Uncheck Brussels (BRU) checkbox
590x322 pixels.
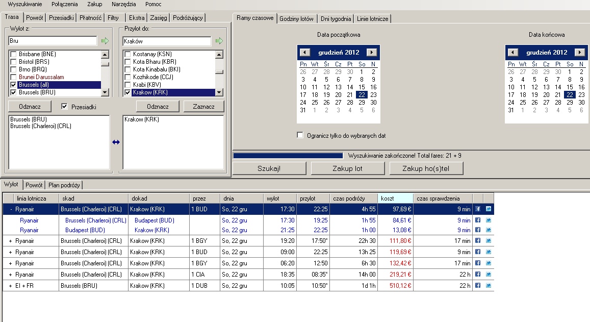click(14, 92)
